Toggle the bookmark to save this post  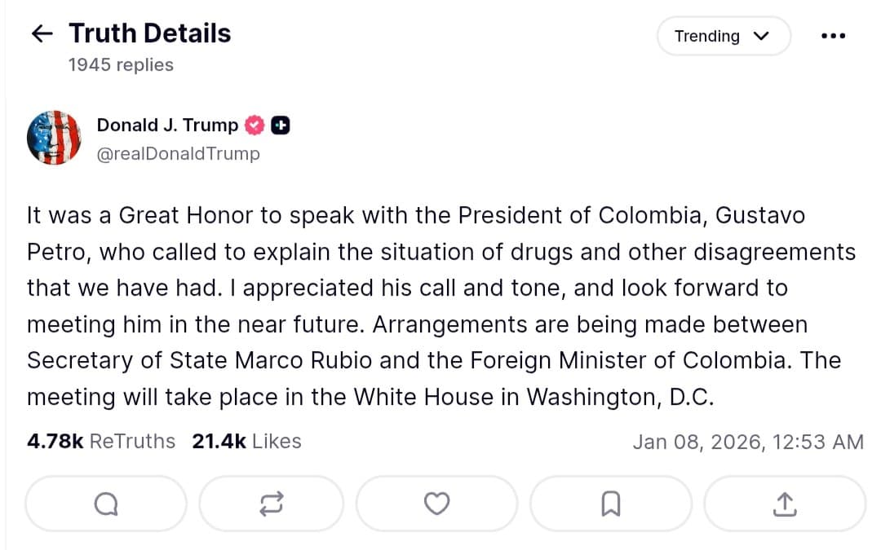click(610, 504)
